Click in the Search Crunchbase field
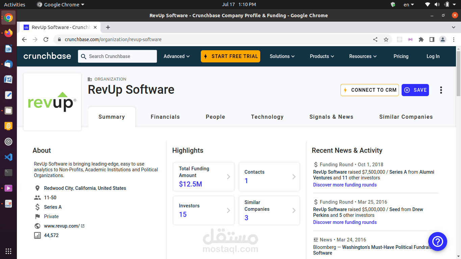Image resolution: width=461 pixels, height=259 pixels. point(117,56)
